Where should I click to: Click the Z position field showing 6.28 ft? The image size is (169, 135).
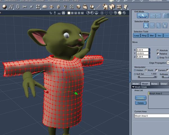(x=143, y=57)
